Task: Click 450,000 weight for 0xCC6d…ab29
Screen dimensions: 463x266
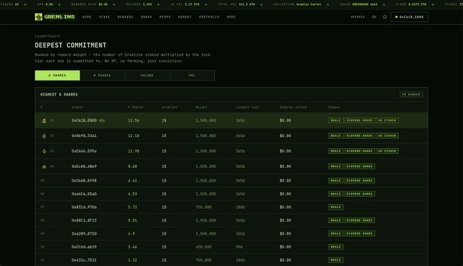Action: (x=204, y=247)
